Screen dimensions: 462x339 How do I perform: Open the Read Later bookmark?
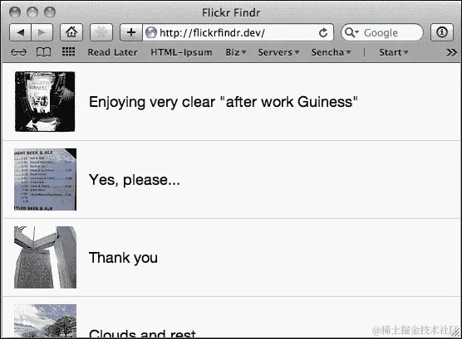[112, 52]
